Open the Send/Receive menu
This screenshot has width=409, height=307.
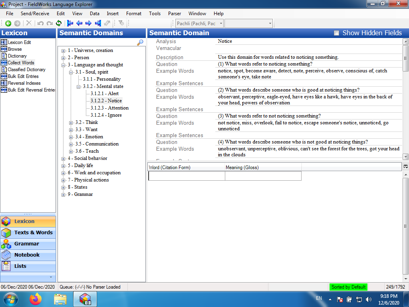(x=35, y=14)
